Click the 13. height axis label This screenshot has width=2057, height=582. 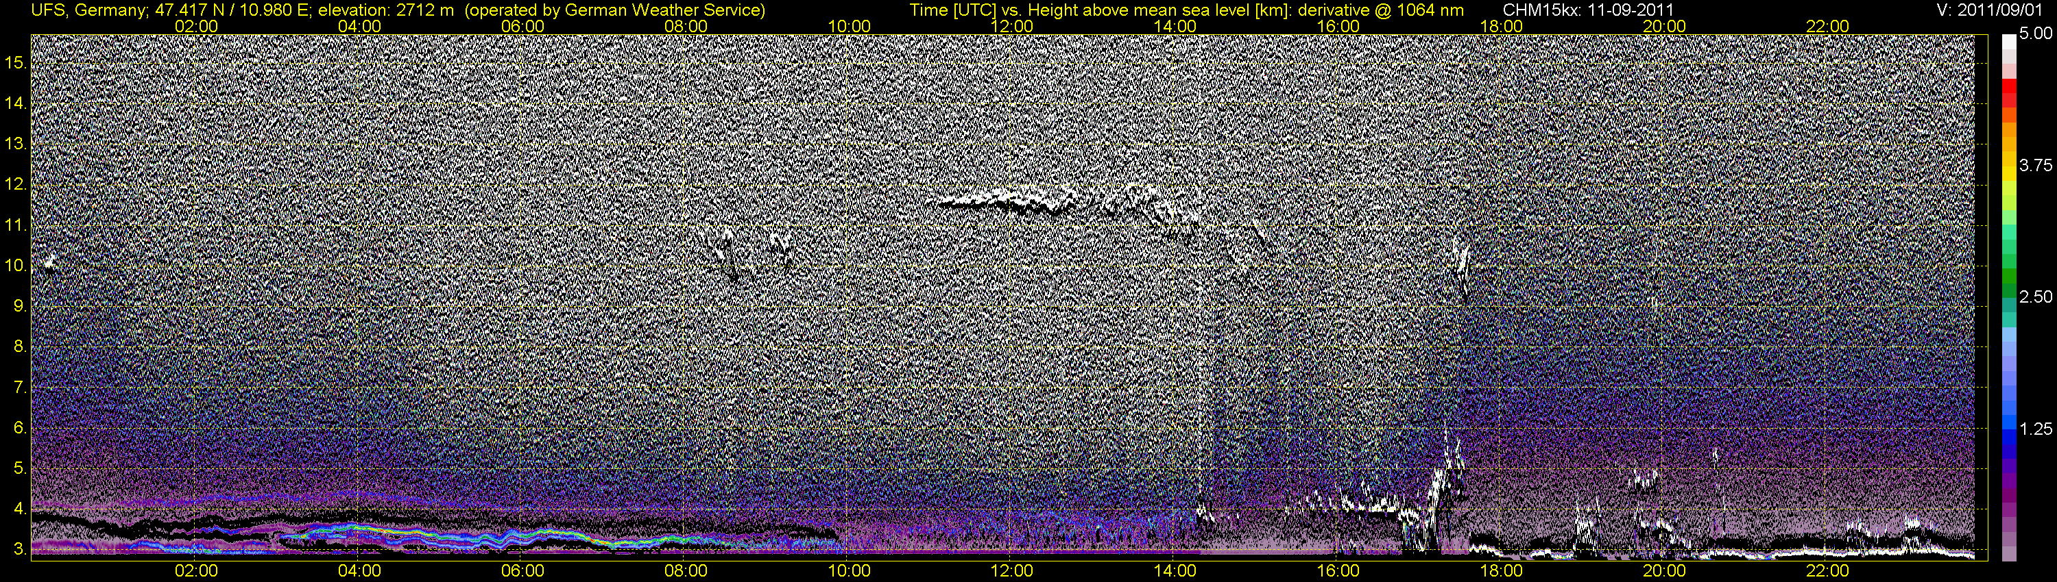coord(16,144)
